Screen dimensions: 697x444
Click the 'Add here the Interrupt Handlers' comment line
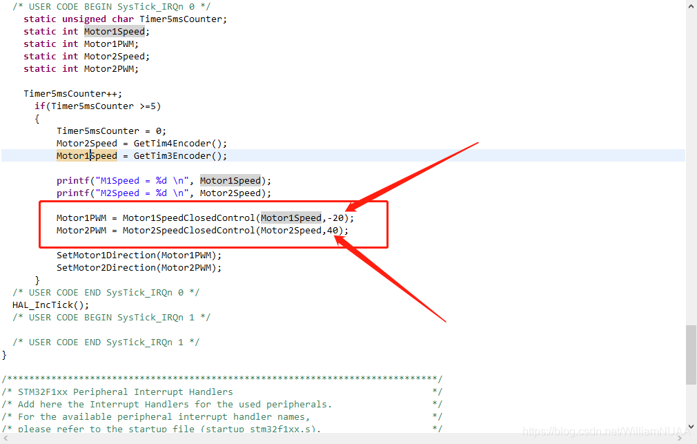point(175,405)
